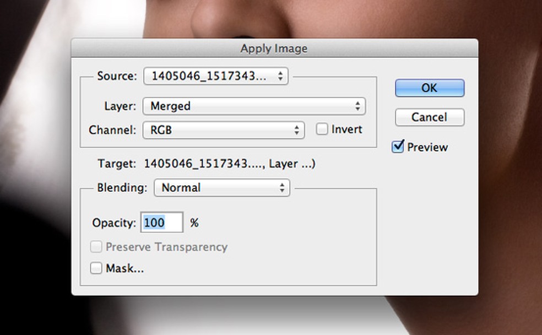
Task: Click the Target file name text
Action: (x=230, y=164)
